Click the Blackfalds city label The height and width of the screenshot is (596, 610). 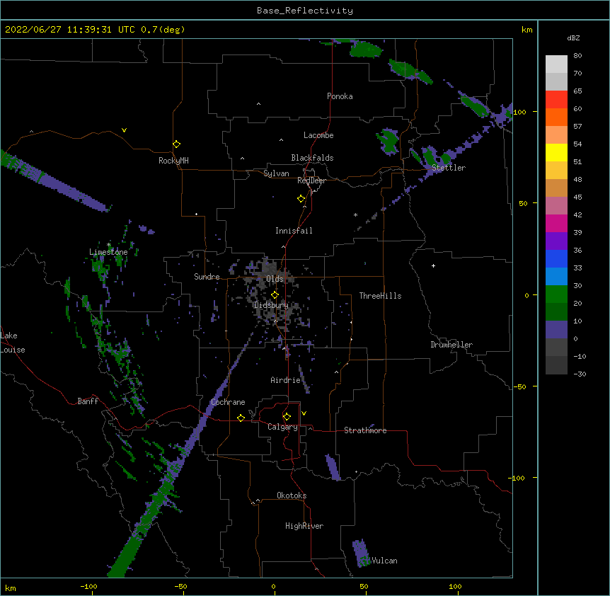[312, 158]
